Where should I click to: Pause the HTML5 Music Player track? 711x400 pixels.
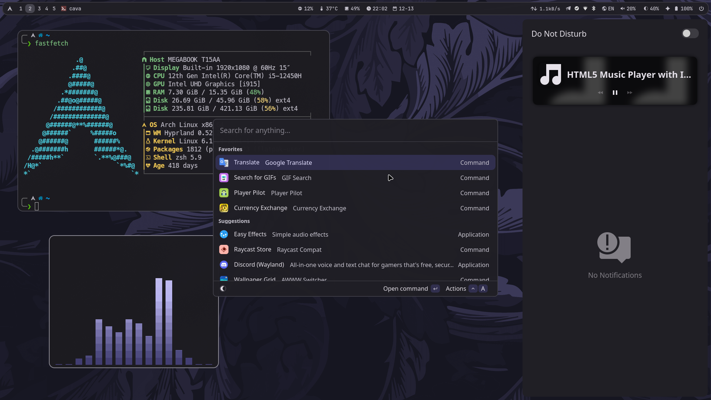[x=615, y=93]
